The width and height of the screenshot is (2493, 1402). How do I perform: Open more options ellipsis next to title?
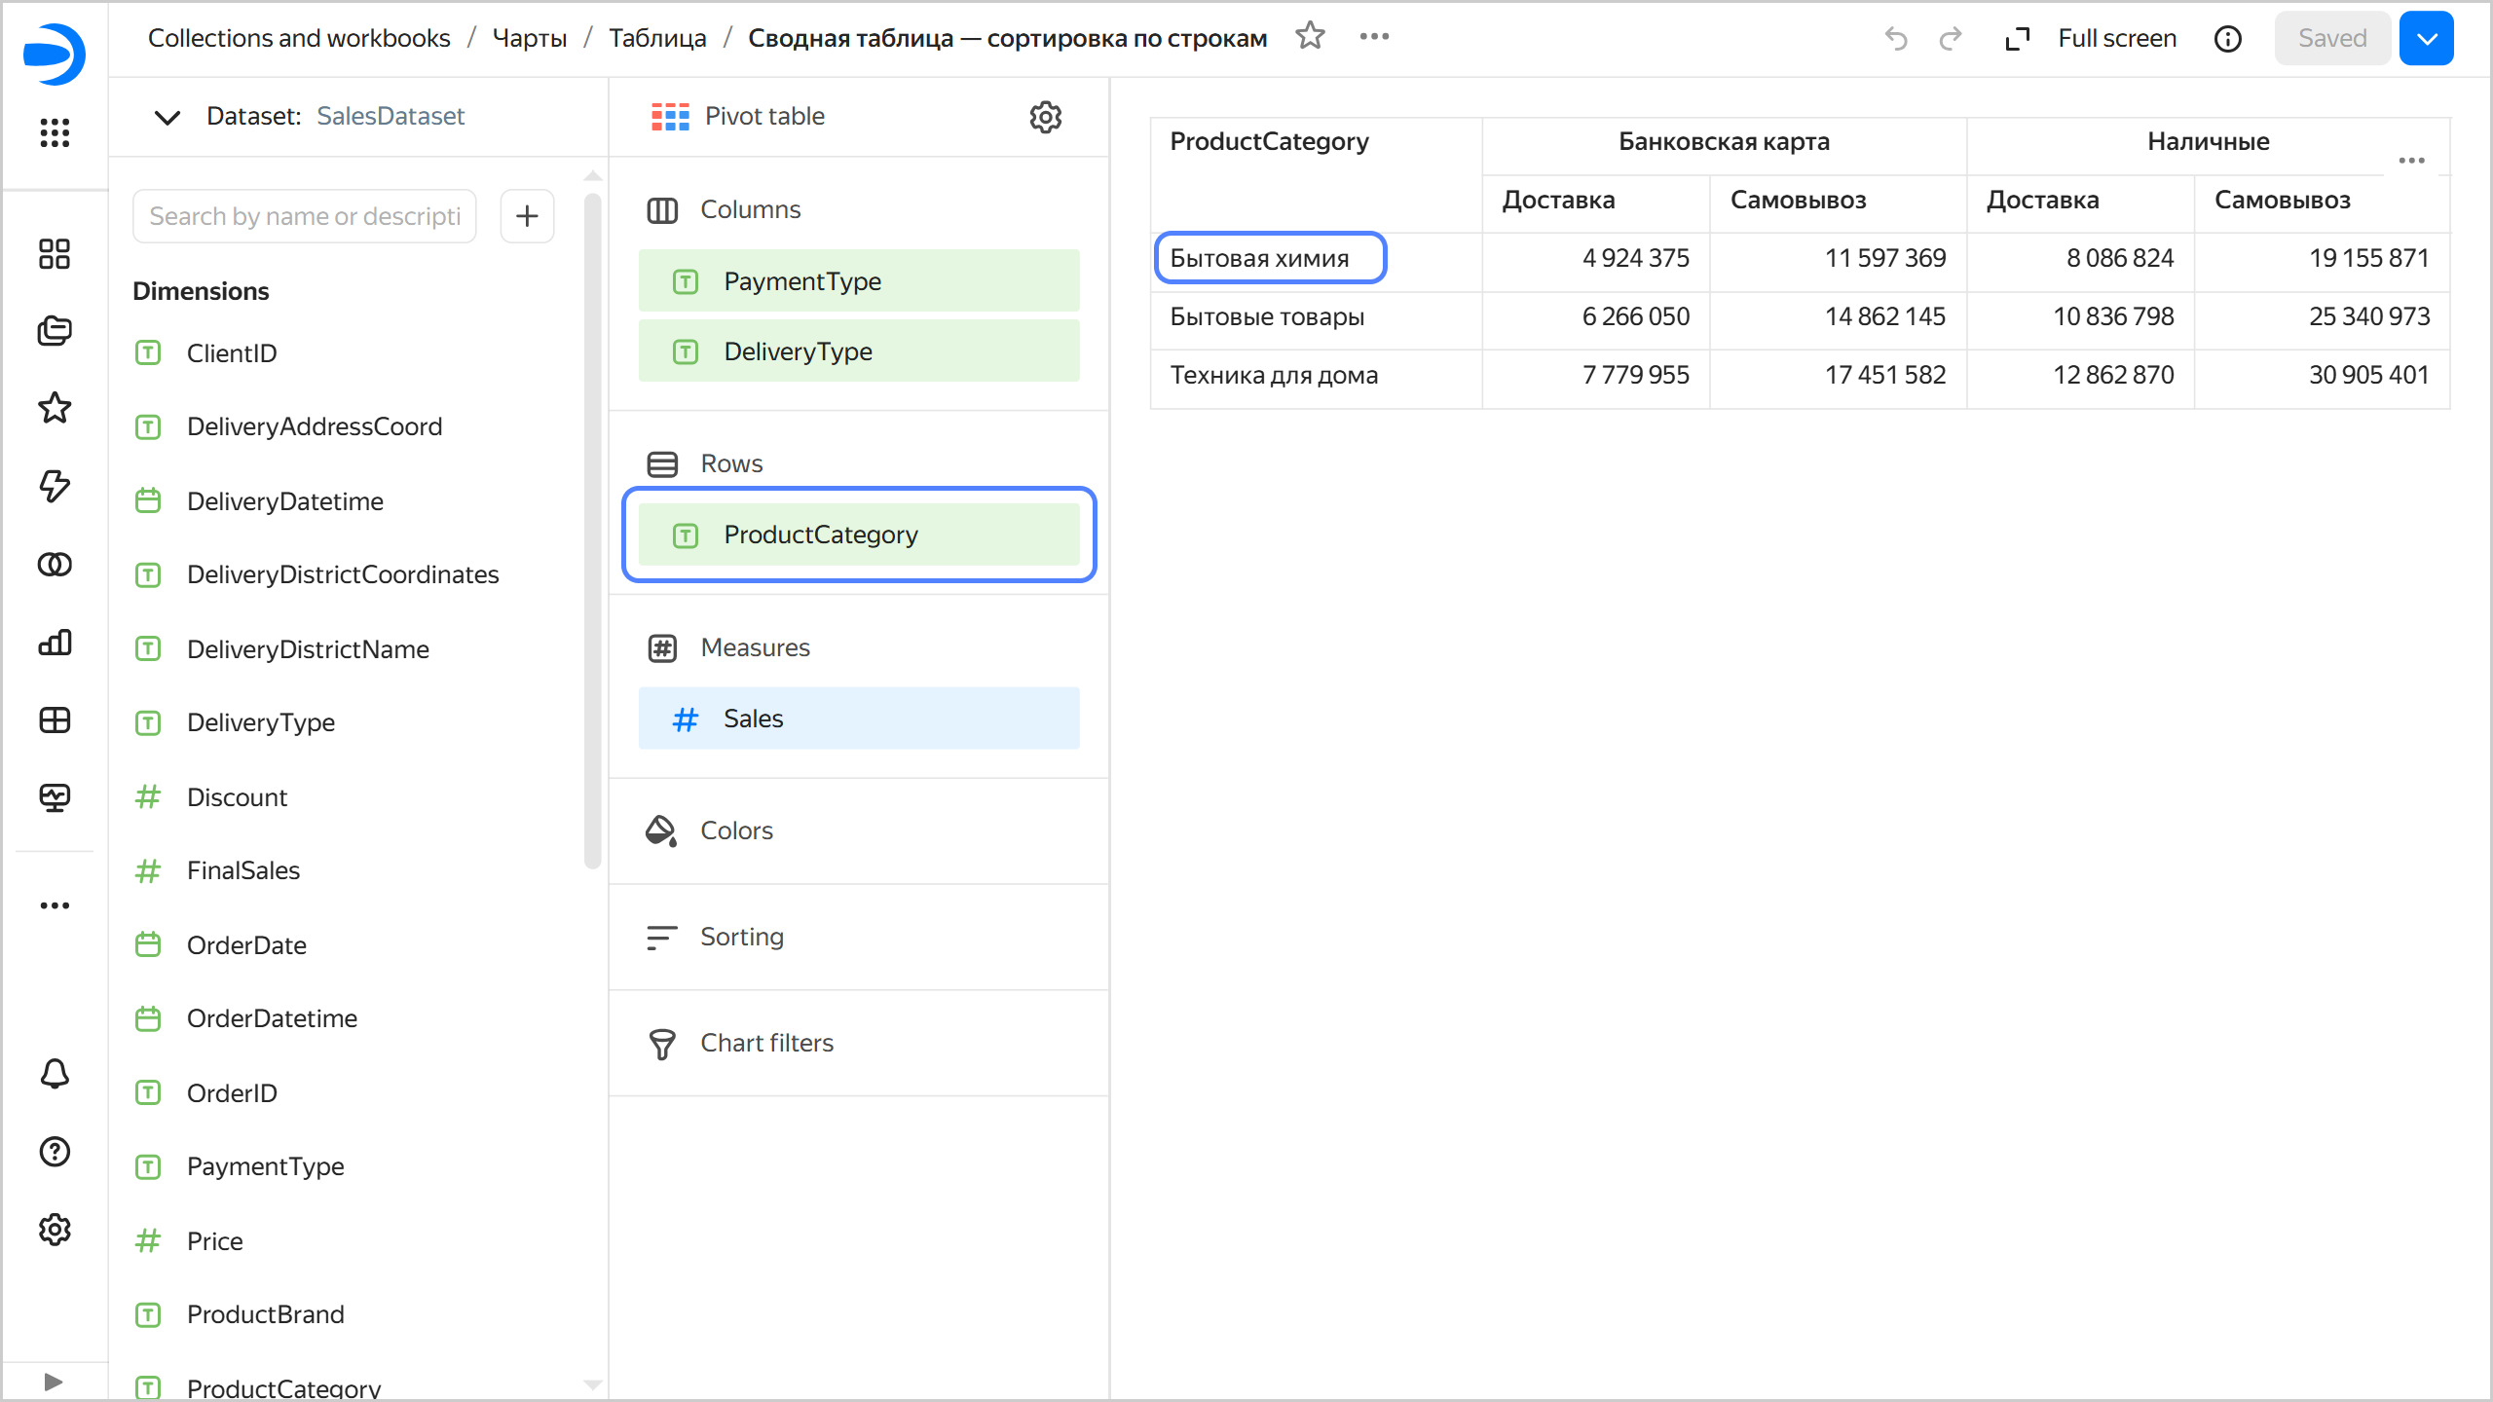point(1374,37)
